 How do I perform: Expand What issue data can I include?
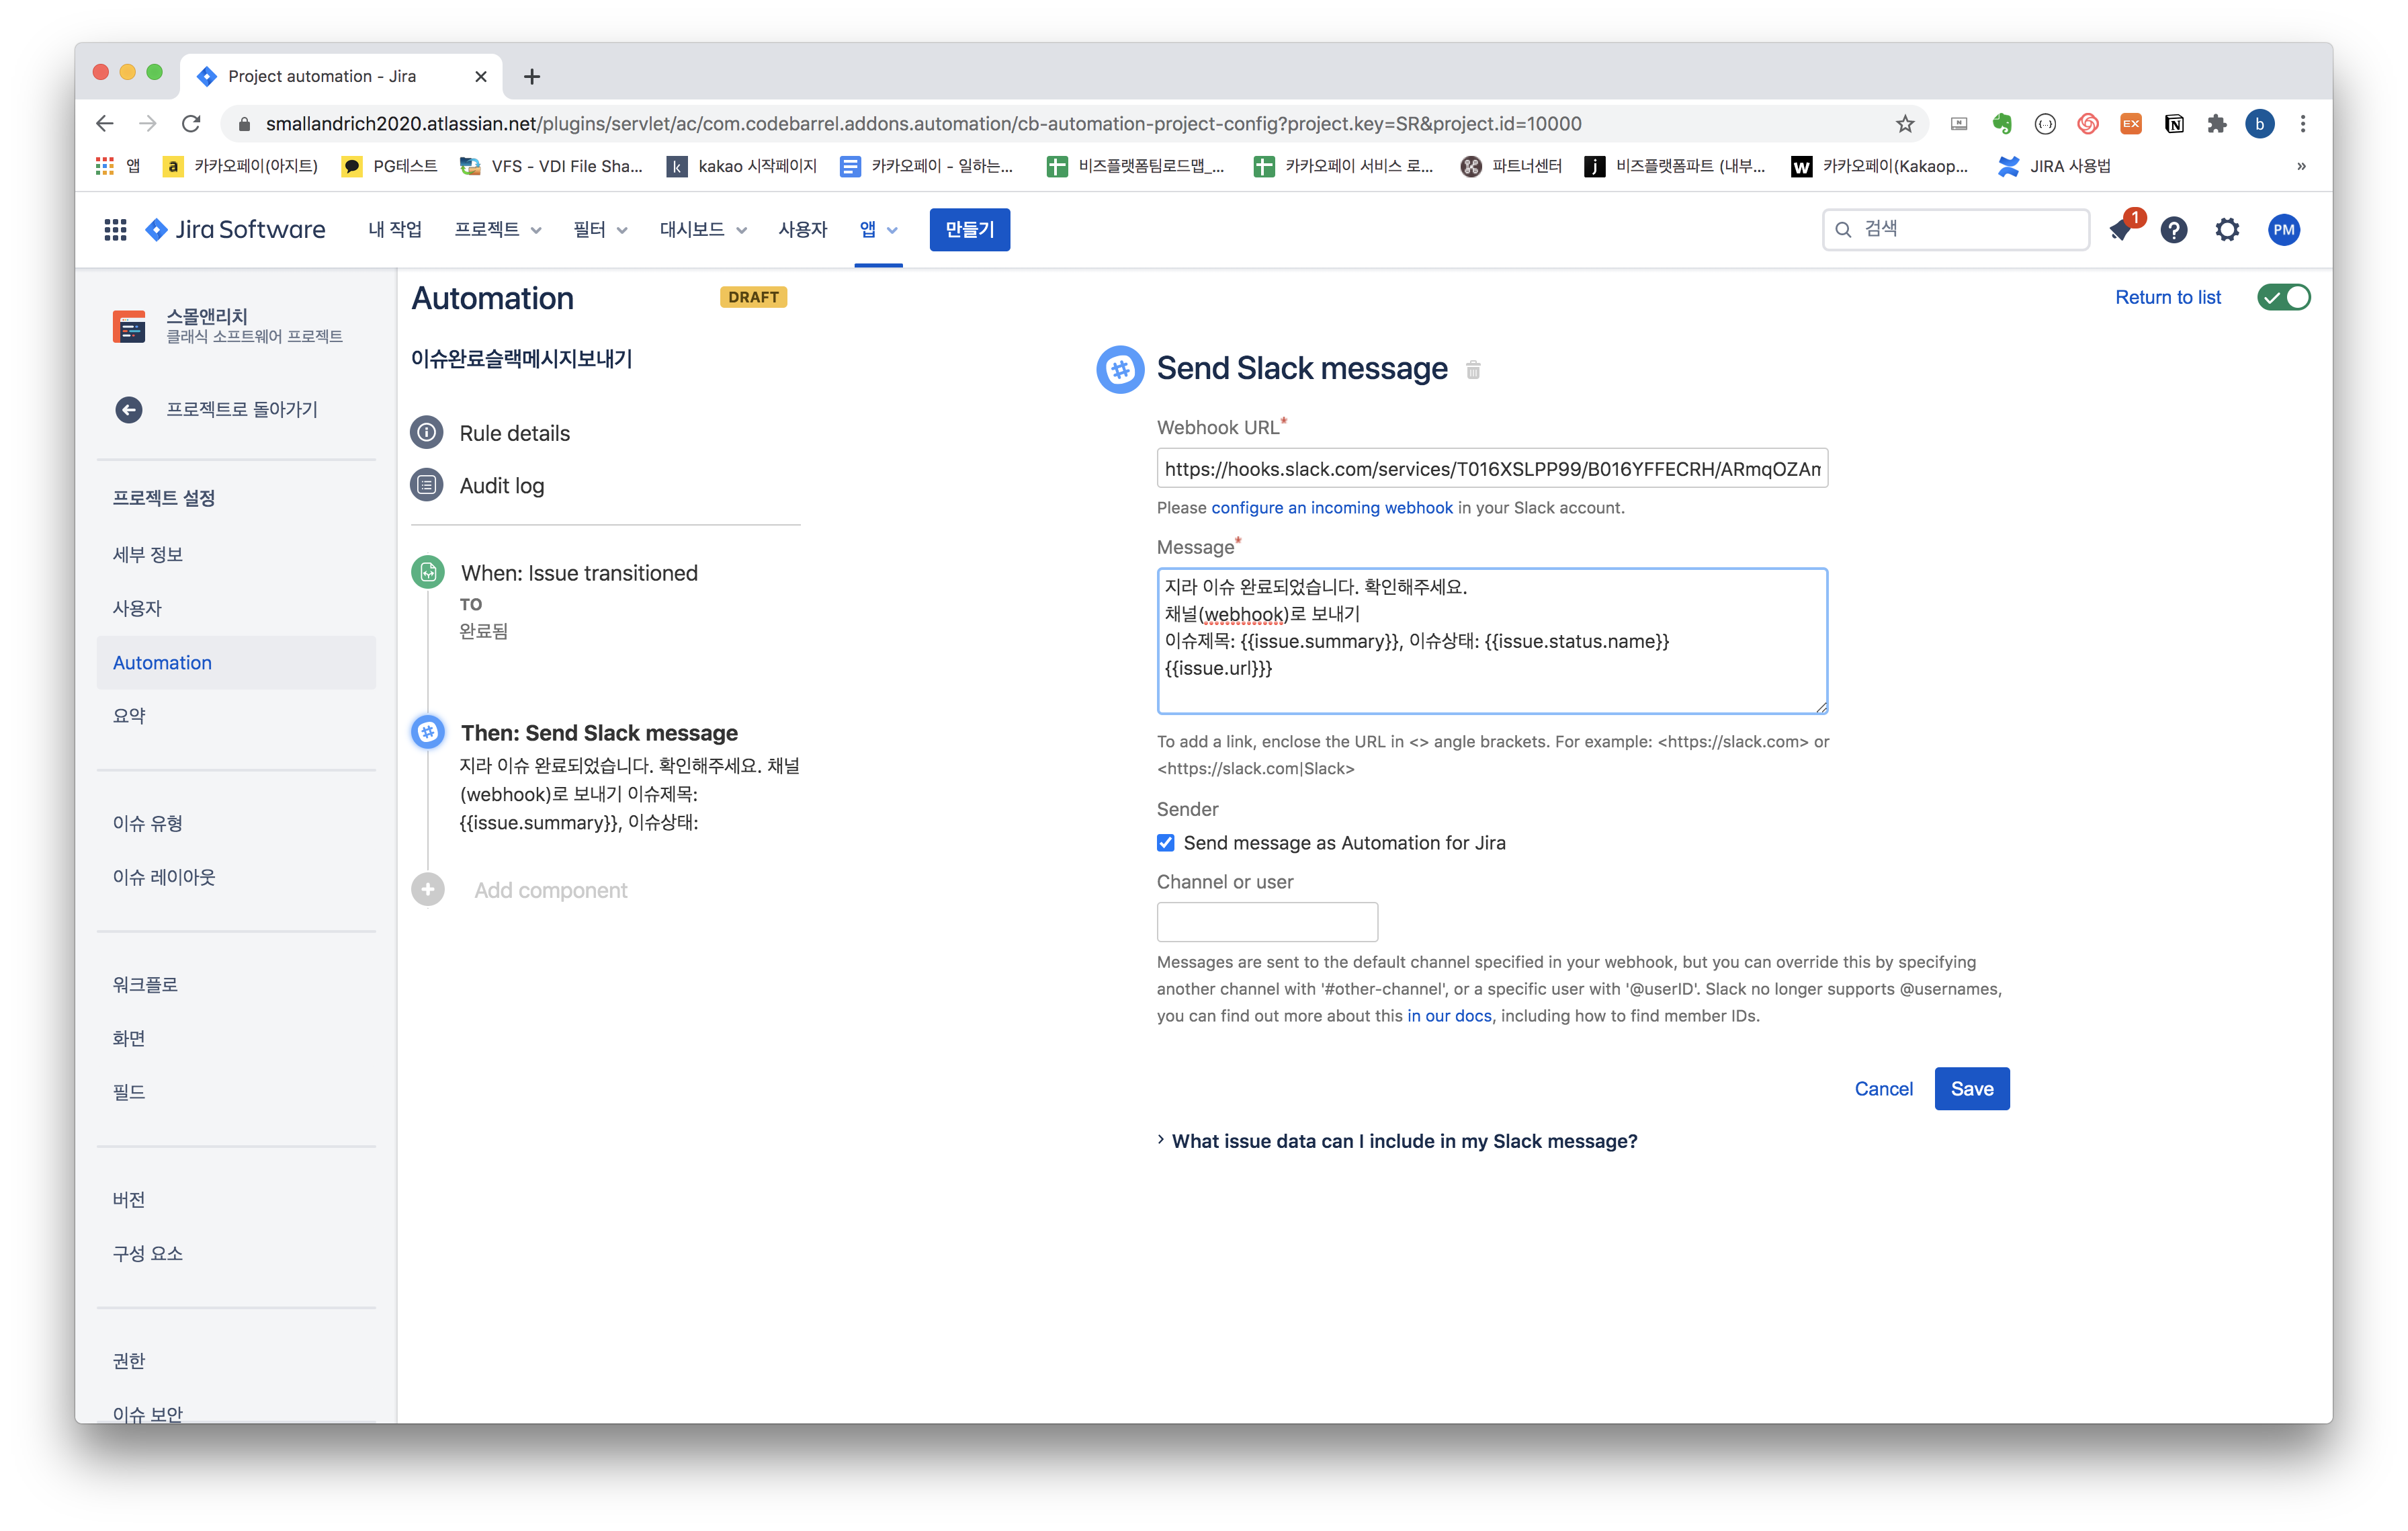pyautogui.click(x=1403, y=1141)
